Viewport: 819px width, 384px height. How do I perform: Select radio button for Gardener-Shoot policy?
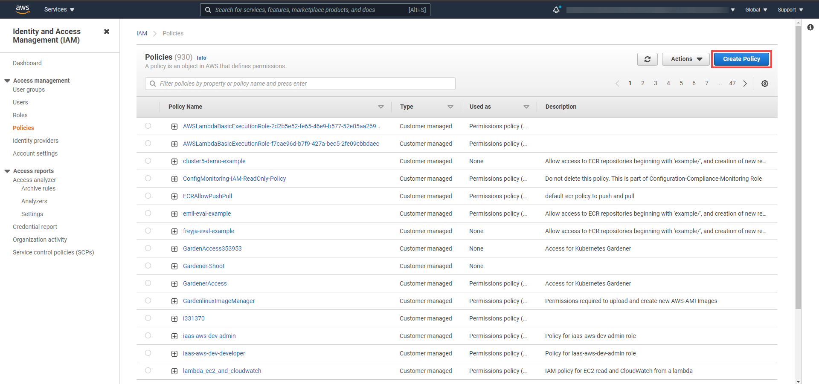coord(148,266)
